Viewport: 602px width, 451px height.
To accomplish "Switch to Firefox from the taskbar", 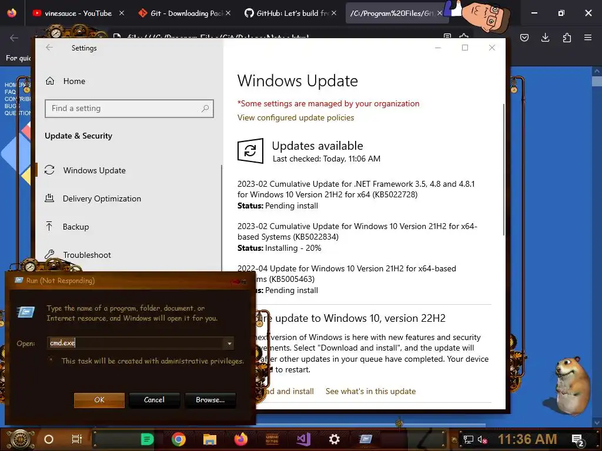I will coord(241,439).
